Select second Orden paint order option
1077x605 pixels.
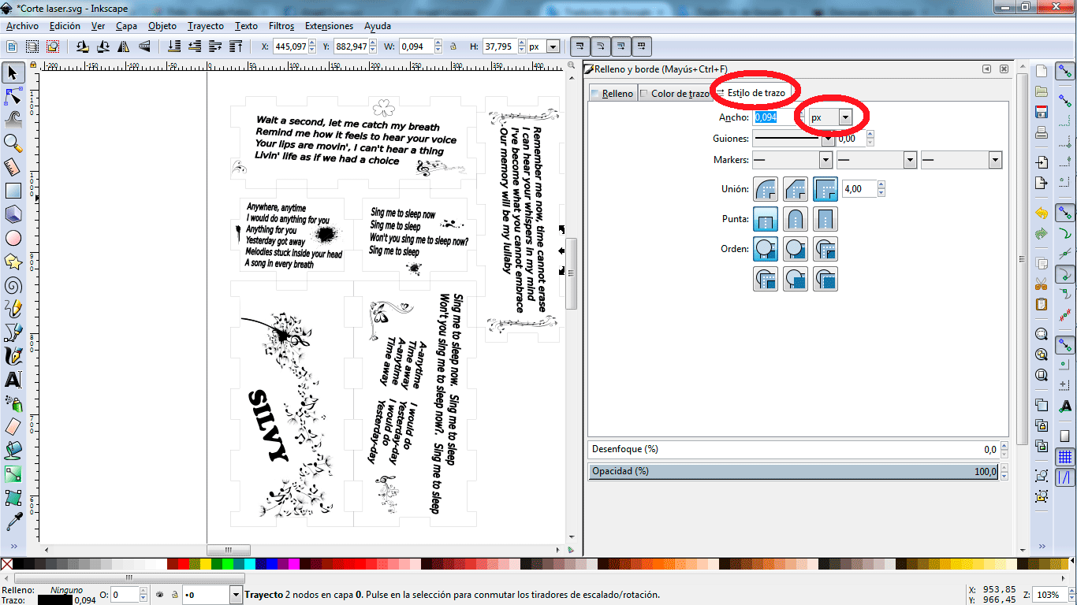796,249
